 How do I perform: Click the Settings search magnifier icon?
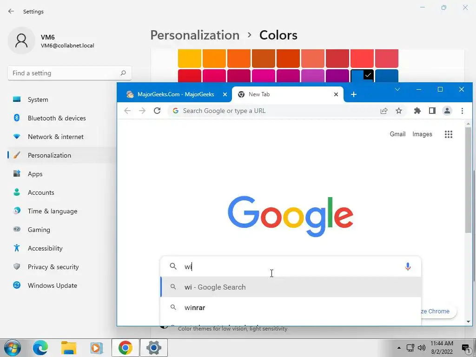coord(123,73)
